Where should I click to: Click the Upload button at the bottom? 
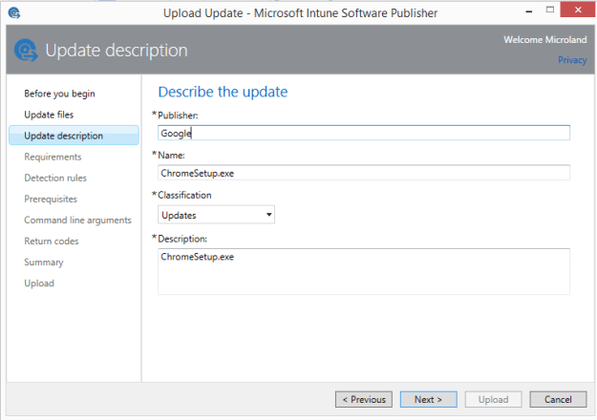tap(493, 399)
